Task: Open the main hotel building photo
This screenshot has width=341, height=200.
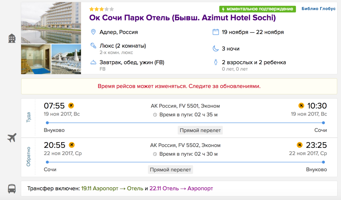Action: tap(51, 23)
